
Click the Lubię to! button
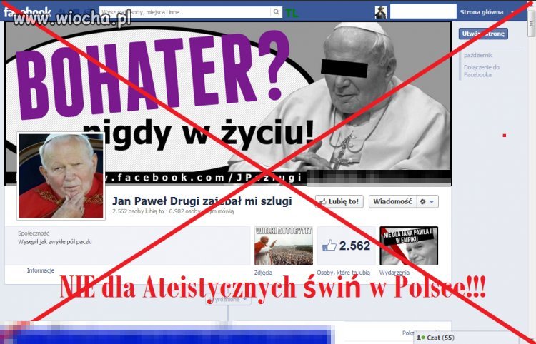click(x=339, y=201)
